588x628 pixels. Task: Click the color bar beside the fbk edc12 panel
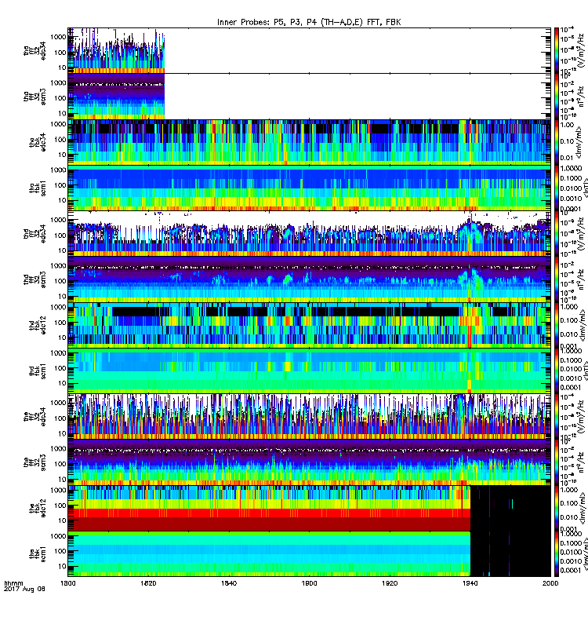tap(556, 509)
